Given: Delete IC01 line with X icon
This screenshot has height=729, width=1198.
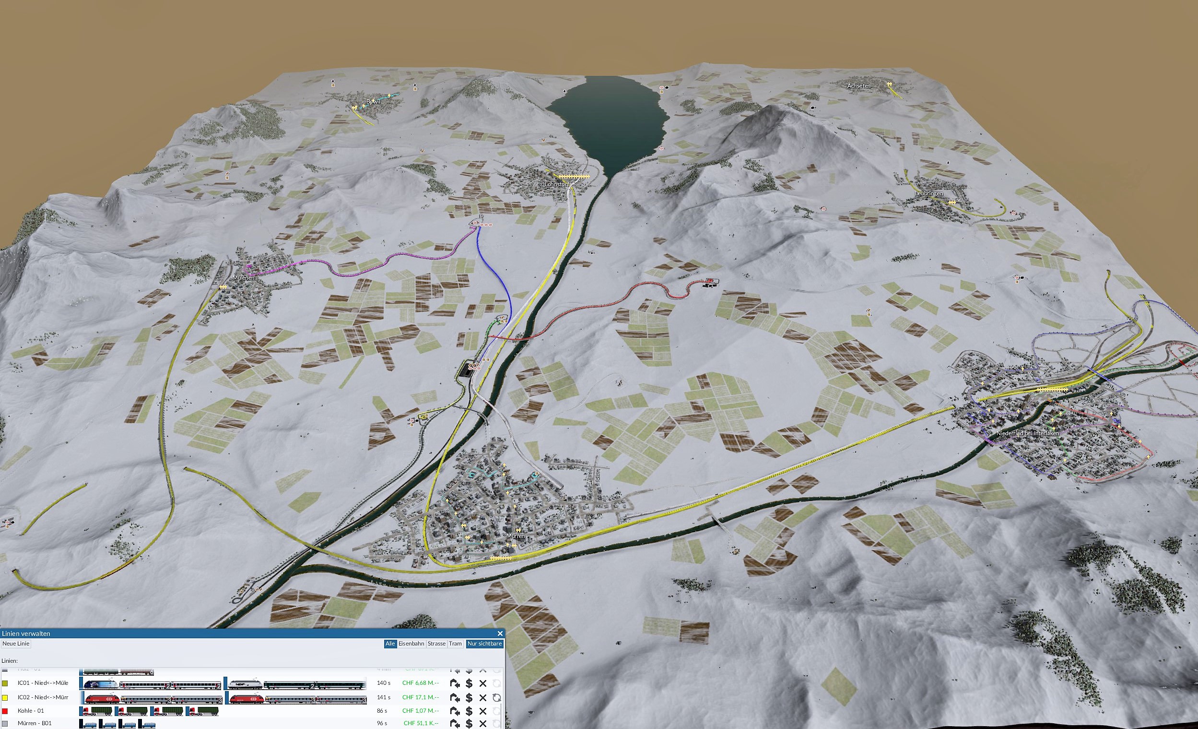Looking at the screenshot, I should tap(483, 683).
